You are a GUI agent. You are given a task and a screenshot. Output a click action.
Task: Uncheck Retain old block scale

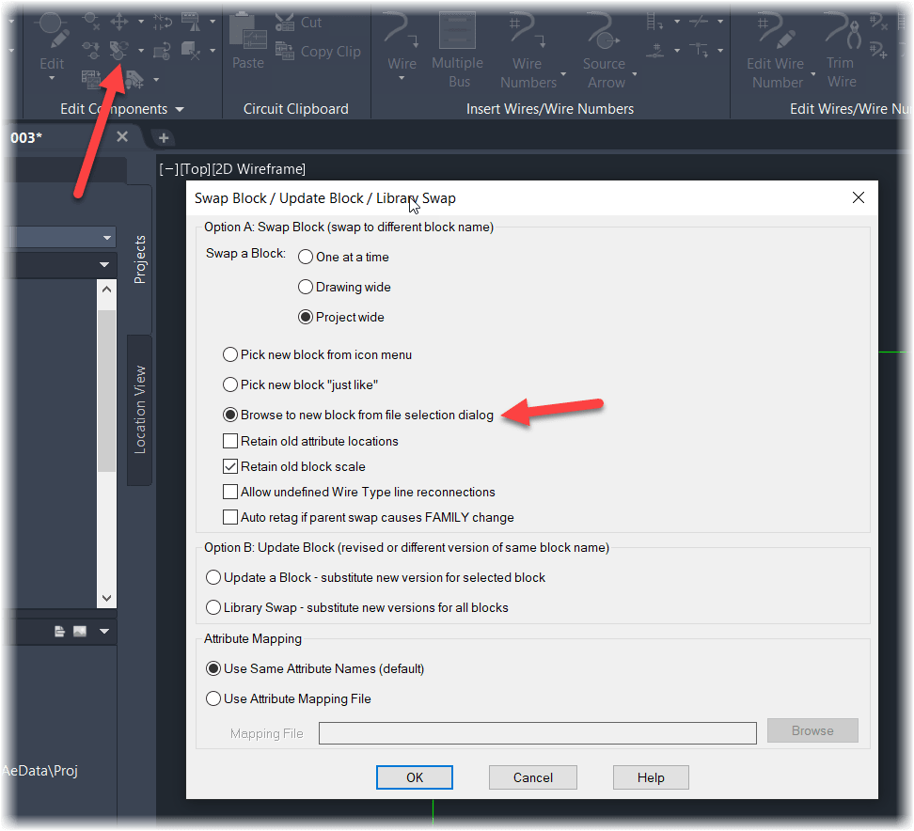pyautogui.click(x=229, y=466)
